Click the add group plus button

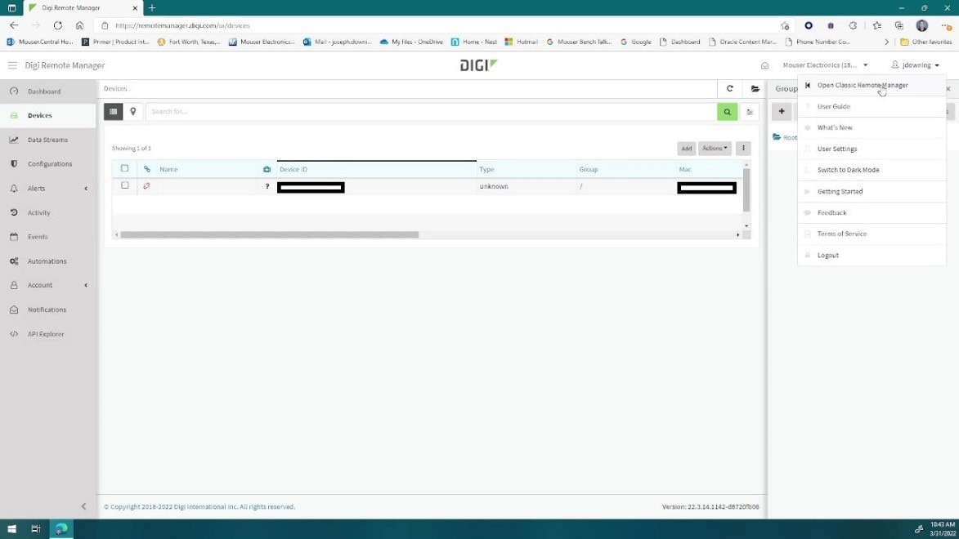(x=782, y=112)
